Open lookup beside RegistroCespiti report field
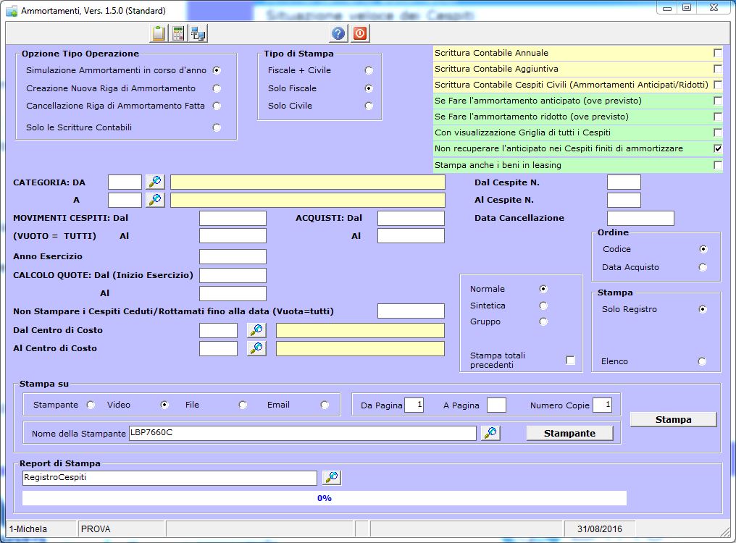 [x=332, y=477]
